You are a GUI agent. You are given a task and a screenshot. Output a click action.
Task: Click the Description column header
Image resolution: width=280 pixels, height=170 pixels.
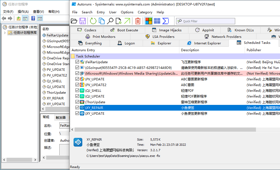coord(212,50)
